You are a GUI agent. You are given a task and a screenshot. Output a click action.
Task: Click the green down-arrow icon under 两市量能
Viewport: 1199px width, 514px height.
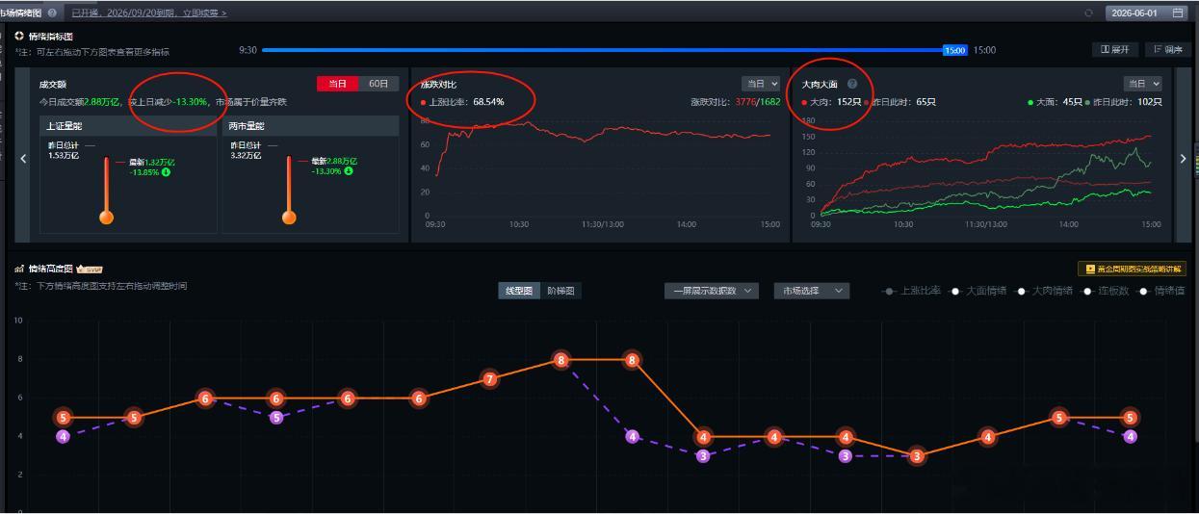[348, 171]
